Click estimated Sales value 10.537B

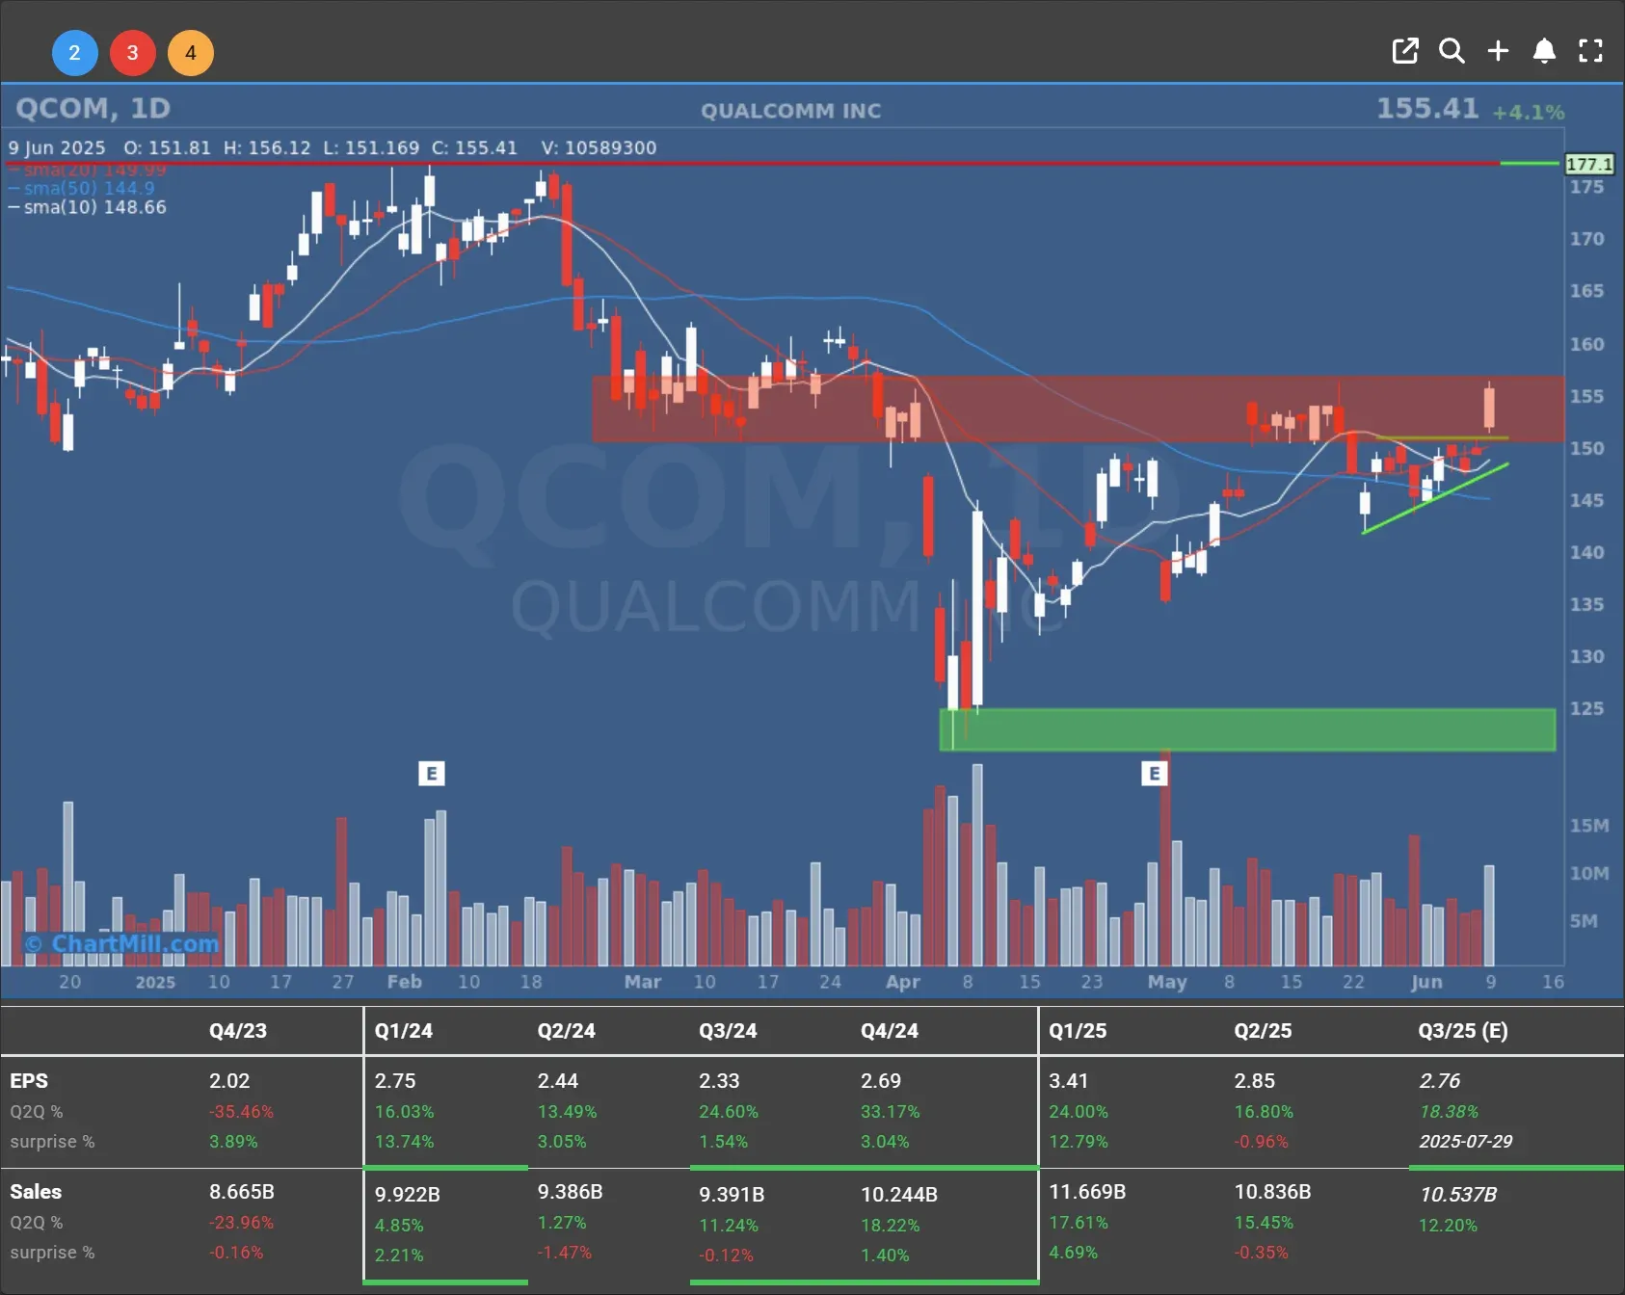pyautogui.click(x=1458, y=1195)
